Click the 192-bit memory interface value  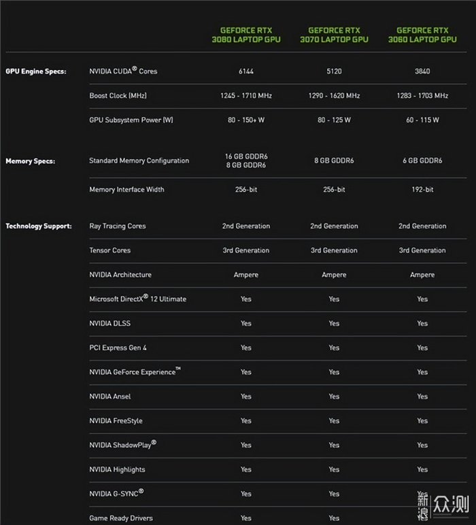422,190
